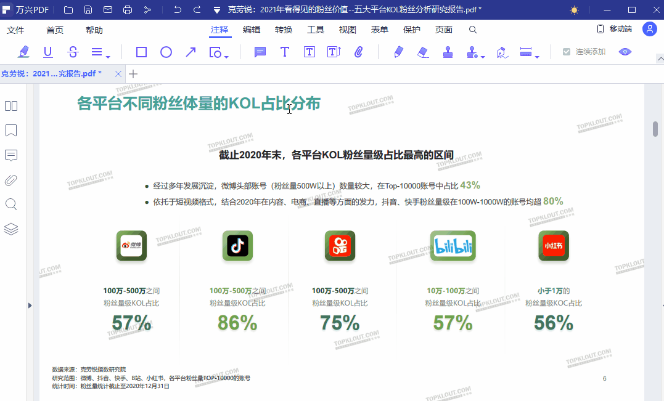Open the 首页 menu
The height and width of the screenshot is (401, 664).
[55, 30]
